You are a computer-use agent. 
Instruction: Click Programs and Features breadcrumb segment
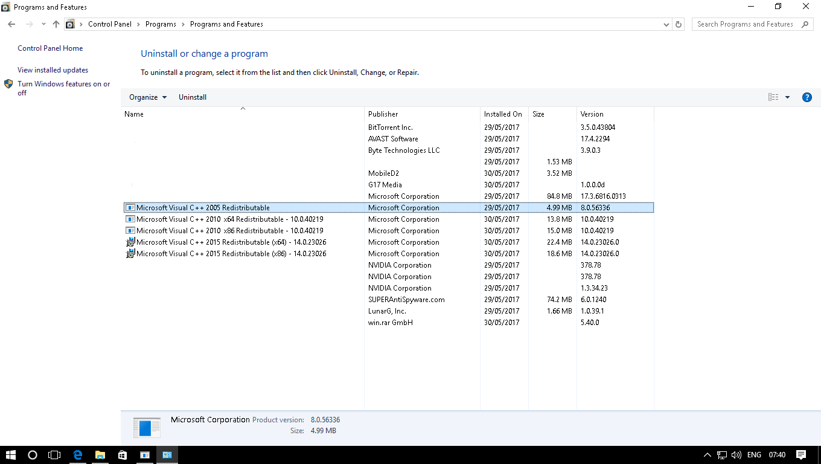pyautogui.click(x=226, y=24)
